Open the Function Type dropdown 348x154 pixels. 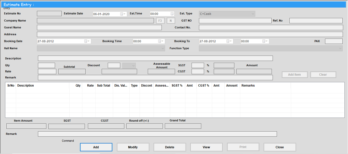(340, 48)
